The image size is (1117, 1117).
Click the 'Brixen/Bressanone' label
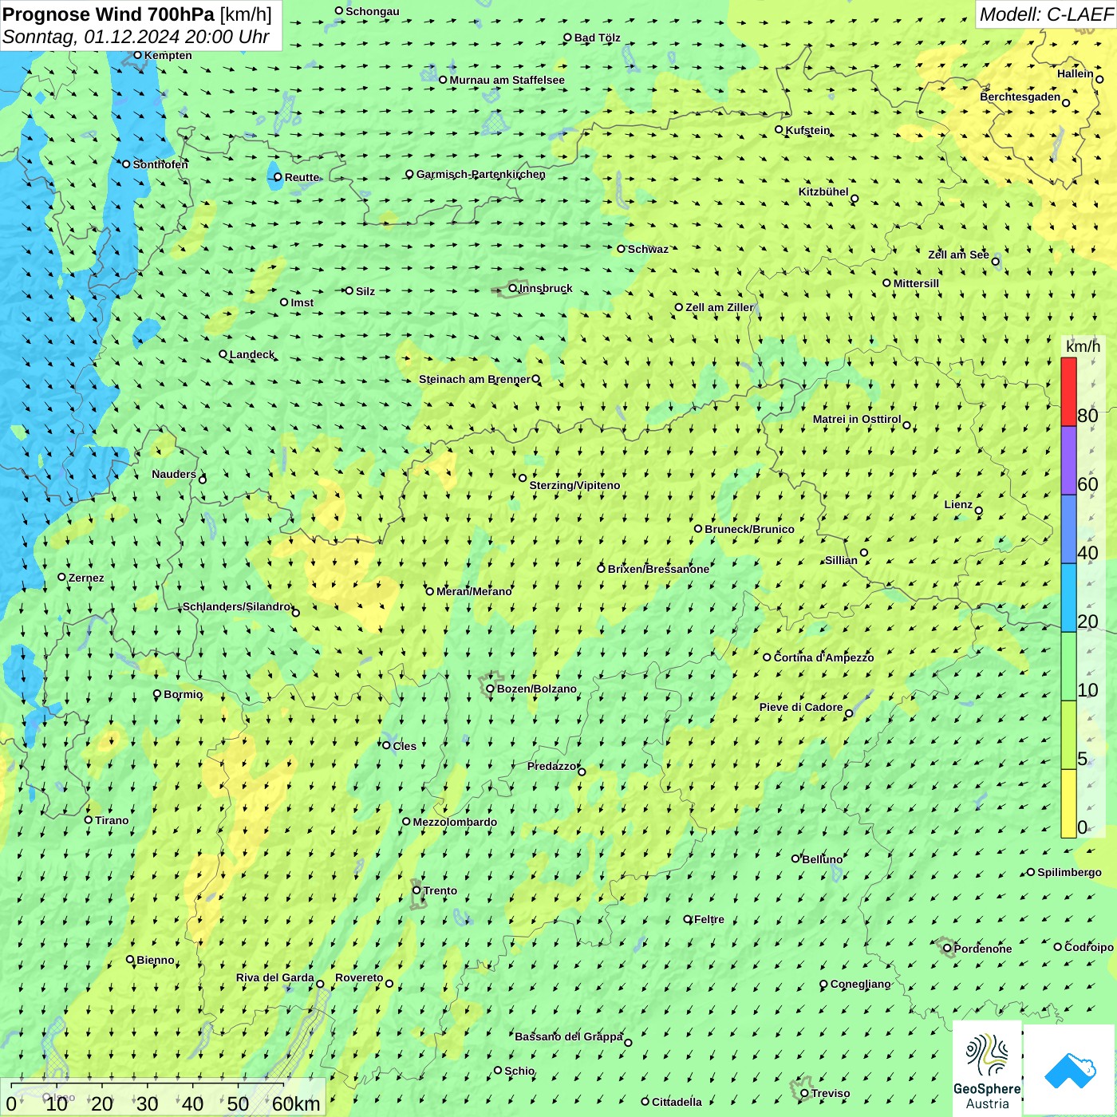point(658,569)
